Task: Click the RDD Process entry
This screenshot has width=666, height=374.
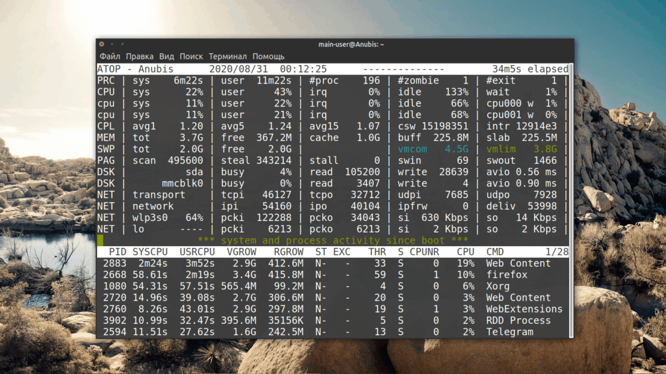Action: pyautogui.click(x=518, y=320)
